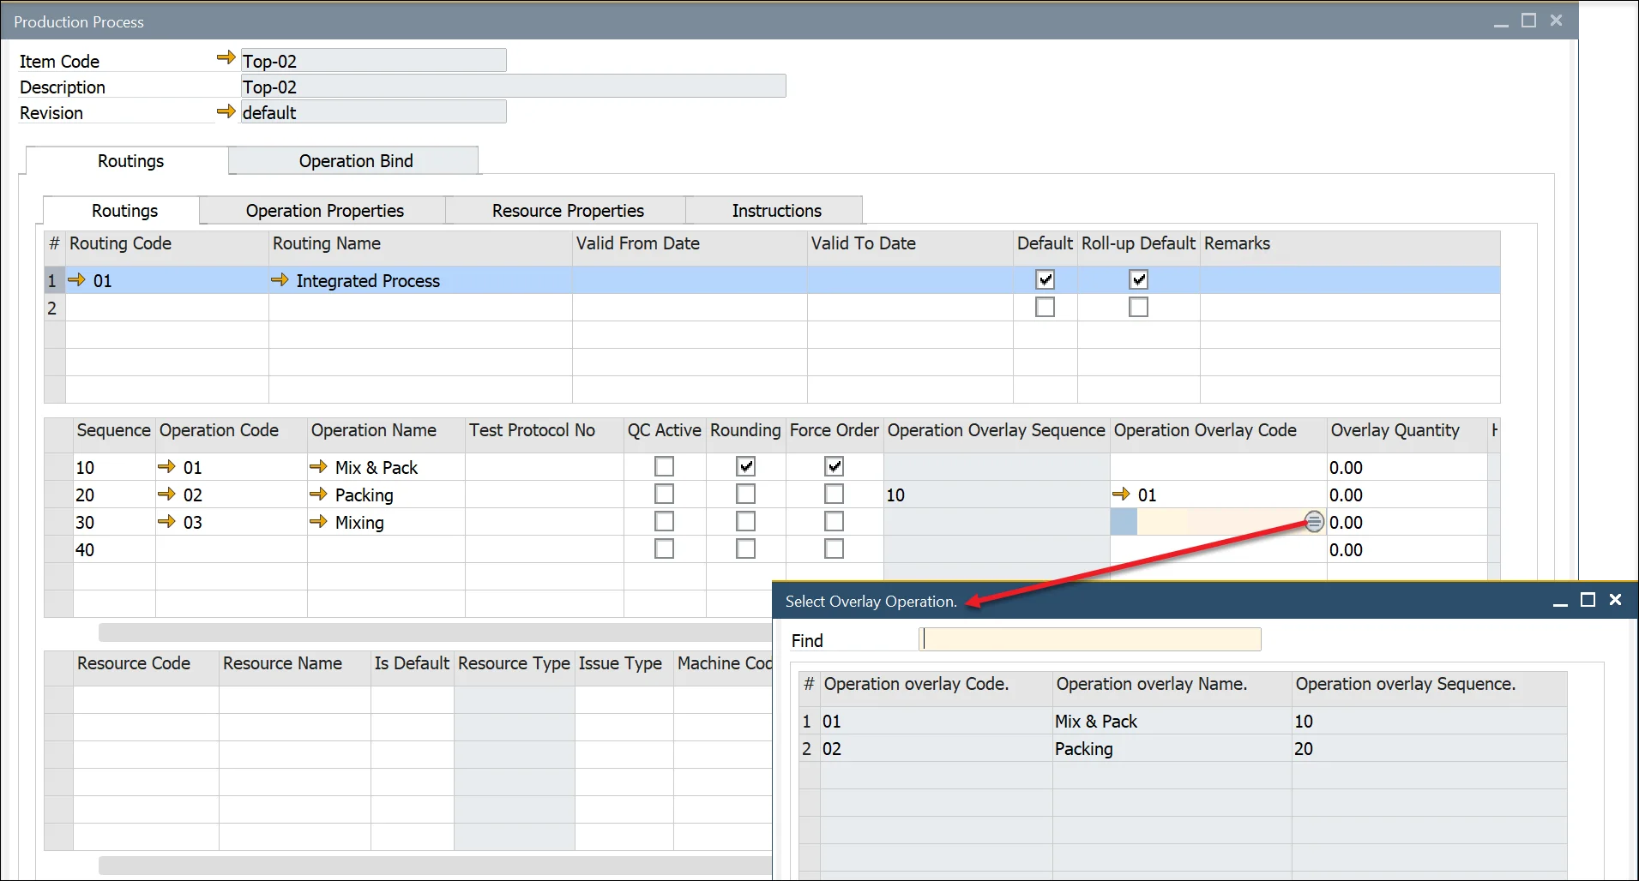Uncheck Roll-up Default for Integrated Process

[x=1138, y=279]
